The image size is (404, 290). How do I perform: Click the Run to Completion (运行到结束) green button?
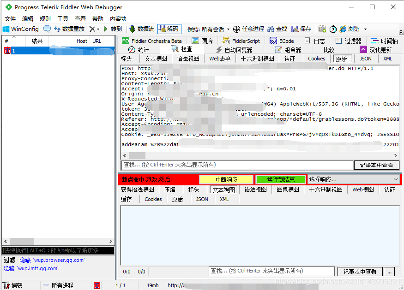(x=281, y=179)
